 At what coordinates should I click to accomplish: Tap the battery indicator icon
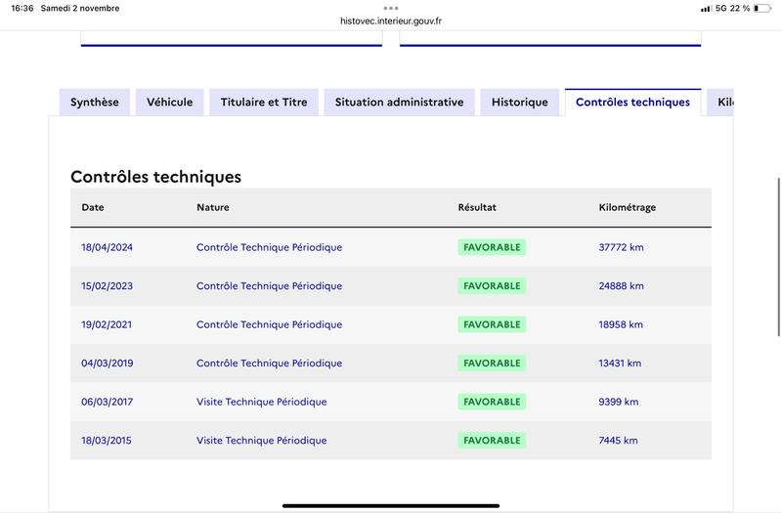click(762, 8)
